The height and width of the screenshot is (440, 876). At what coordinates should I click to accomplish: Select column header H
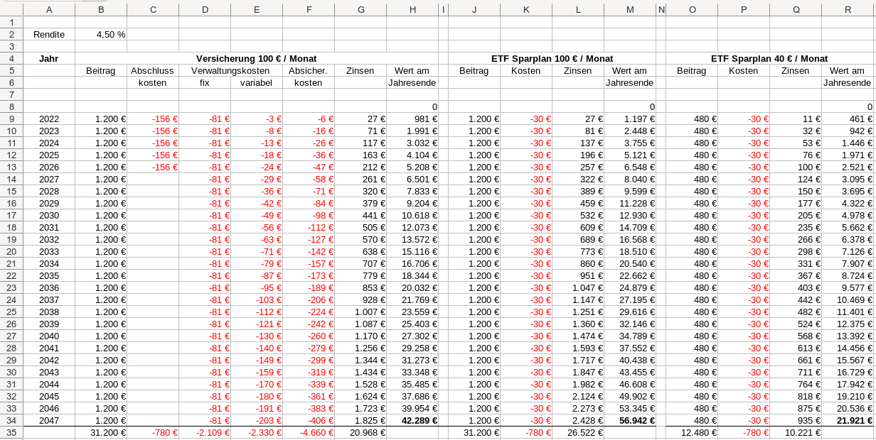pos(412,9)
